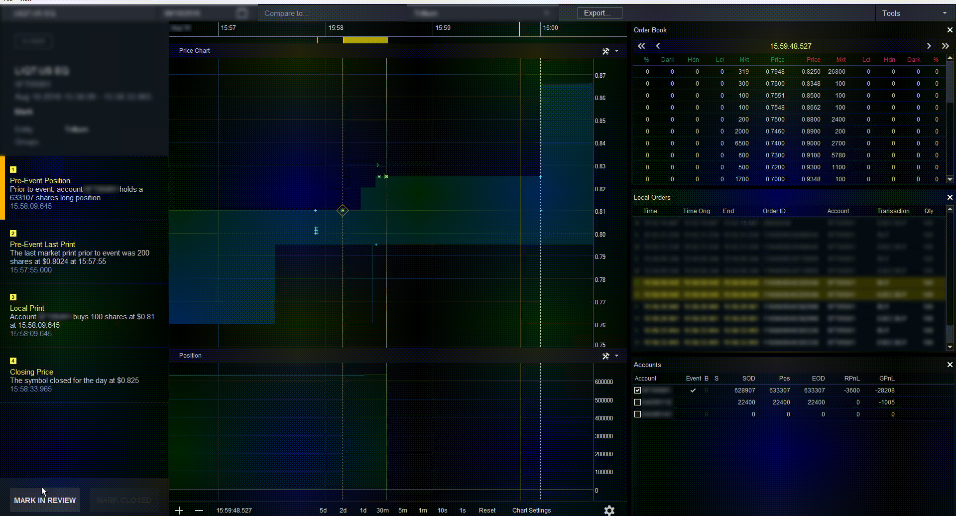Click the Position panel pin icon
The image size is (956, 516).
click(x=605, y=356)
